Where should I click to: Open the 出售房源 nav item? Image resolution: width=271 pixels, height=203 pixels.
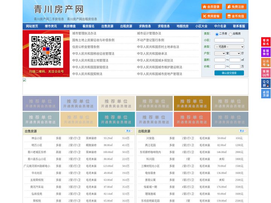(107, 26)
